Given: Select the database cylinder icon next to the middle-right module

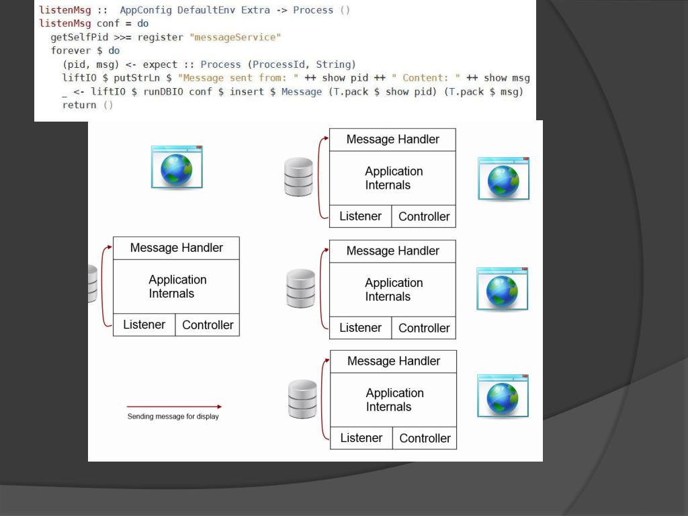Looking at the screenshot, I should tap(300, 289).
